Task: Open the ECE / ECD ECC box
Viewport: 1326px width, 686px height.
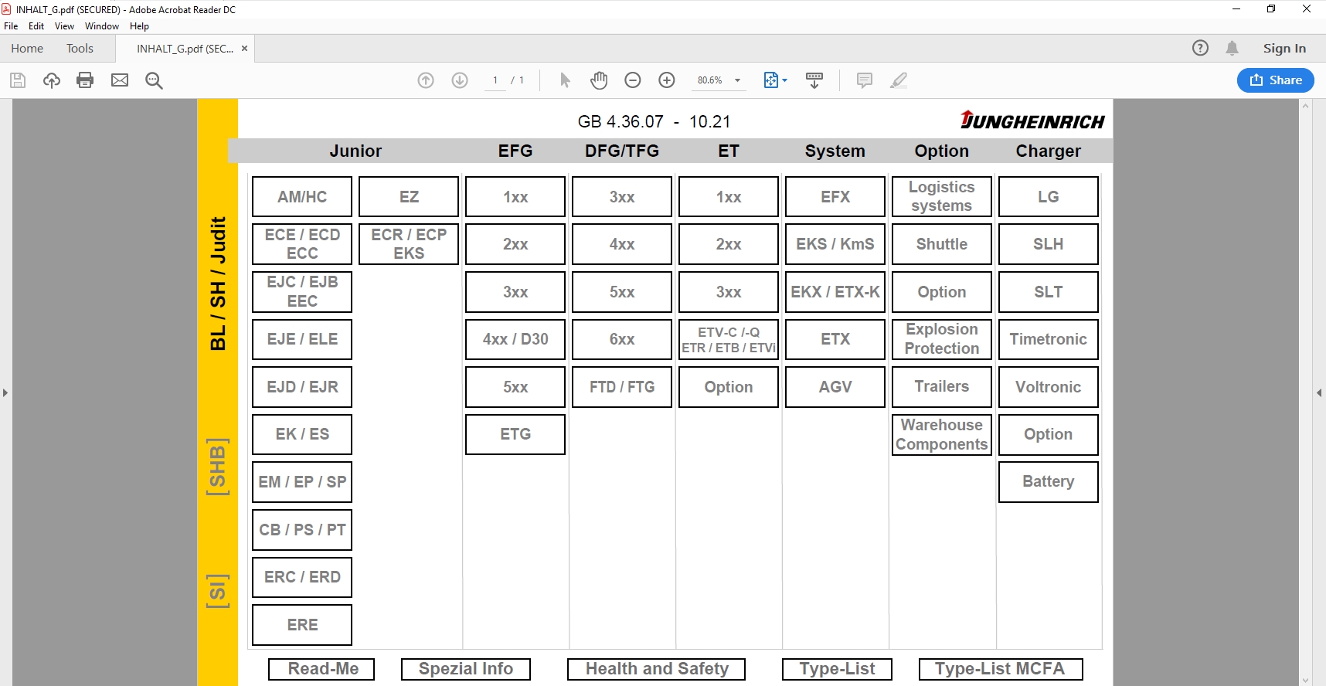Action: pos(302,244)
